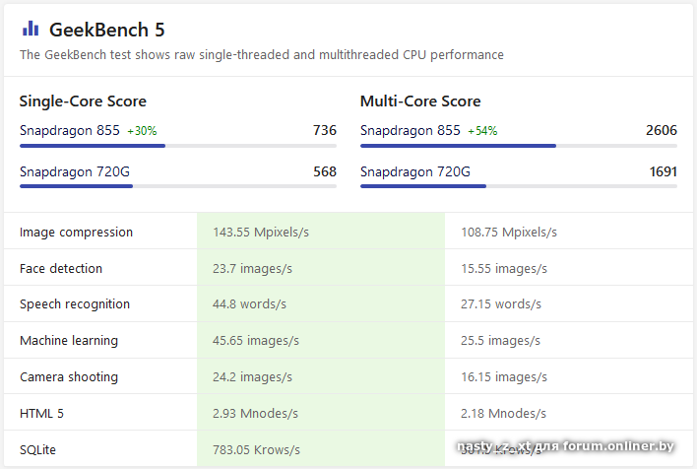Select the Single-Core Score heading
This screenshot has width=697, height=469.
point(83,101)
